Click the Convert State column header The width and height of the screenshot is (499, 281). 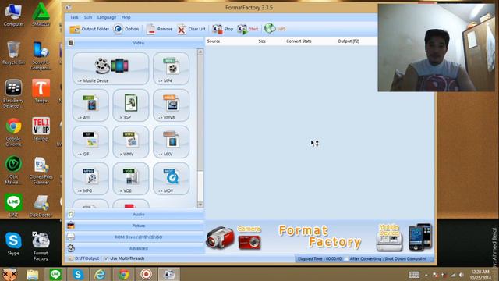coord(299,41)
